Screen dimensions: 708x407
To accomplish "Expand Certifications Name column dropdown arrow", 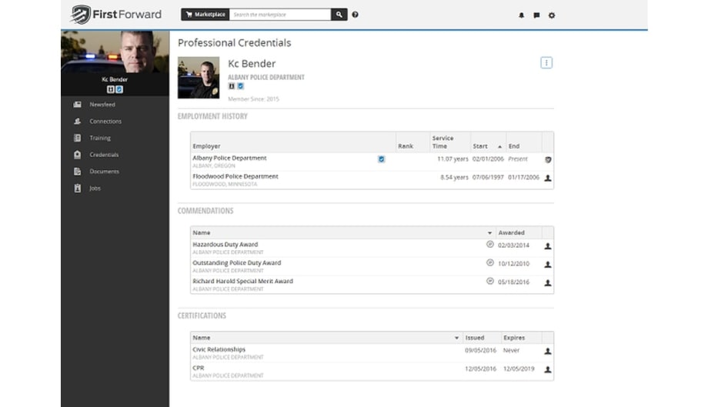I will pyautogui.click(x=457, y=339).
